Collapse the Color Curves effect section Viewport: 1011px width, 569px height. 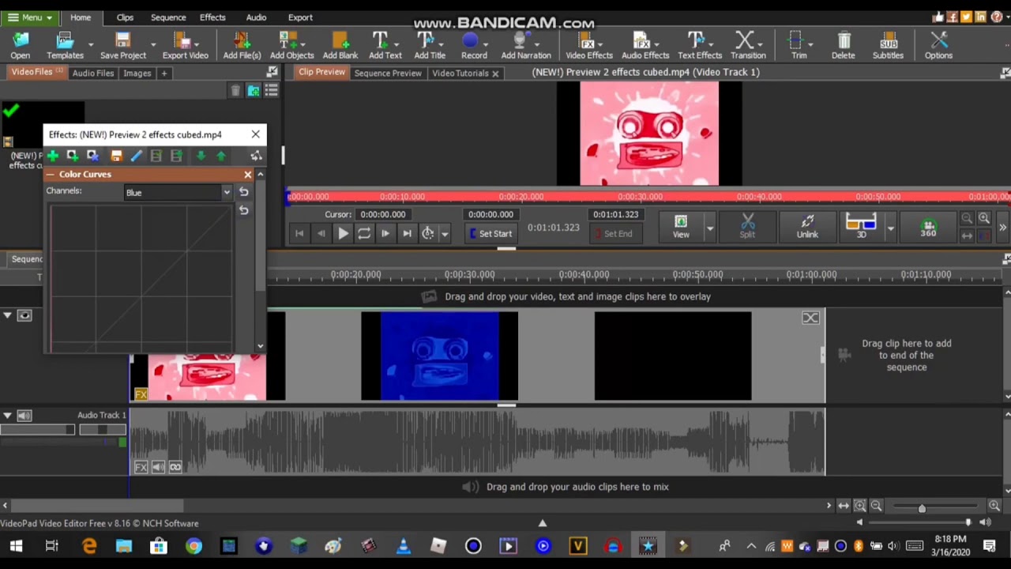tap(51, 174)
